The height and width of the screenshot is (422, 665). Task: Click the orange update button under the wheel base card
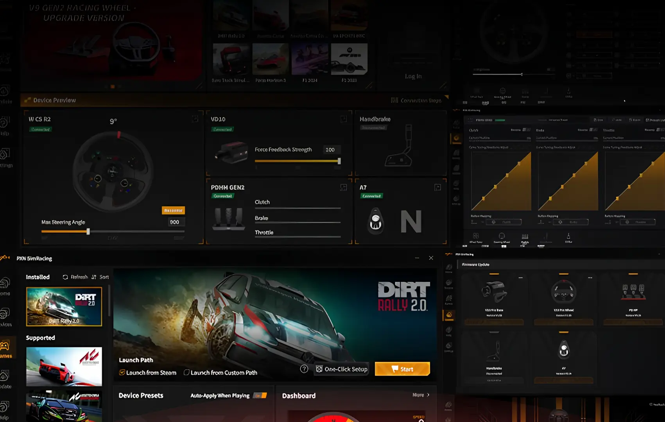click(x=494, y=322)
